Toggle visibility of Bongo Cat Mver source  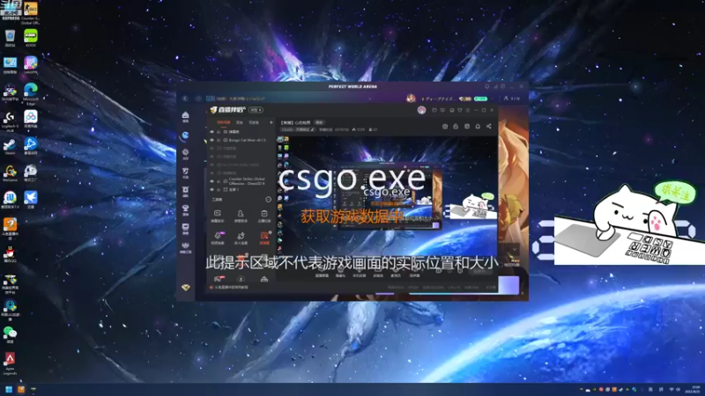click(211, 140)
